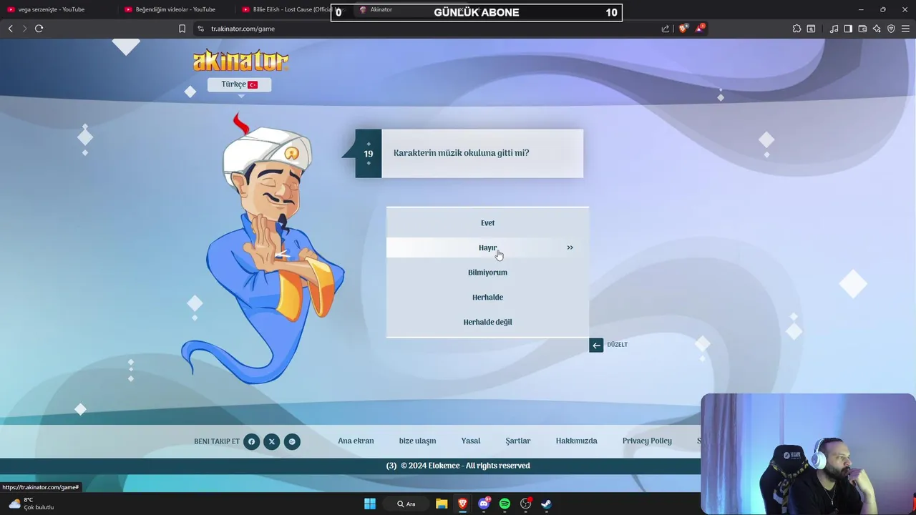Image resolution: width=916 pixels, height=515 pixels.
Task: Open the 'bize ulaşın' footer link
Action: pos(417,441)
